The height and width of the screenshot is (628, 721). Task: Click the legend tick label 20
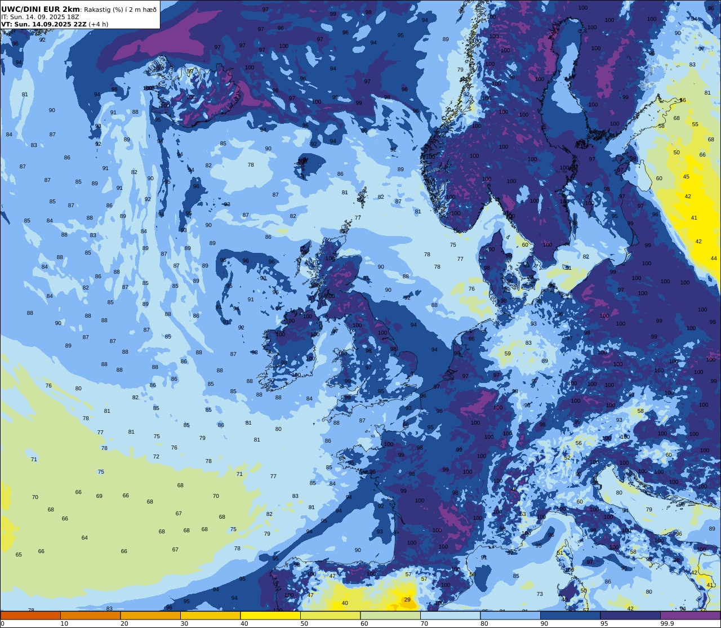point(124,623)
